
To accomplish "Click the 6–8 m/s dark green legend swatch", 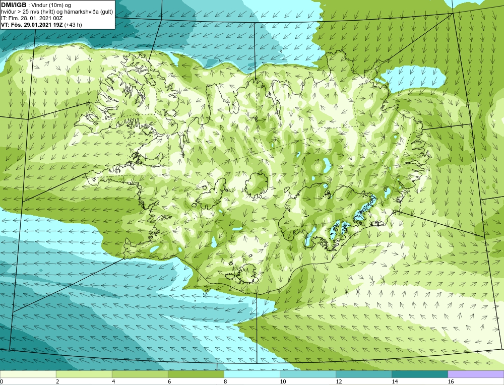I will pyautogui.click(x=196, y=374).
